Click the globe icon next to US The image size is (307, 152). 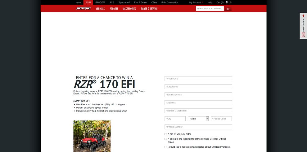tap(227, 2)
